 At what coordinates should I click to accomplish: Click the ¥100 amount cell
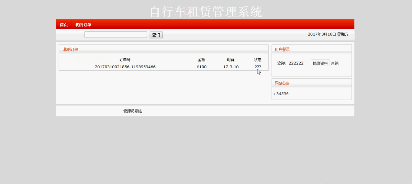point(202,67)
